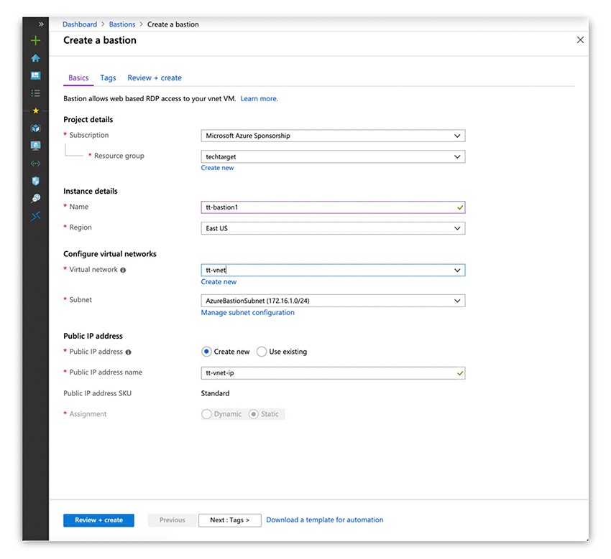This screenshot has height=559, width=611.
Task: Open the Subscription dropdown
Action: [332, 135]
